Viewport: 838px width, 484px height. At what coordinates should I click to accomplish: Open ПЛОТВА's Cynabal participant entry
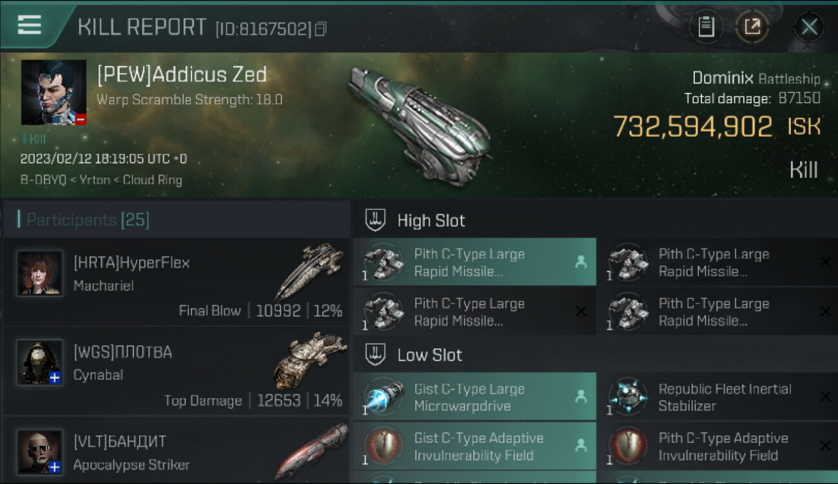pos(176,372)
